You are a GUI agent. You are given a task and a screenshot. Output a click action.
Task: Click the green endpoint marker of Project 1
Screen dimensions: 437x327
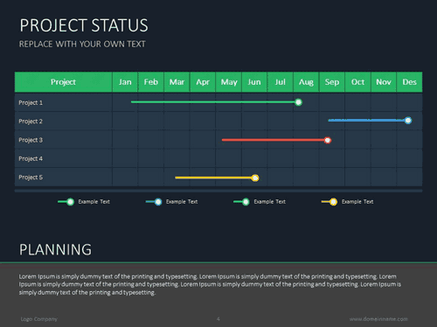click(x=298, y=102)
